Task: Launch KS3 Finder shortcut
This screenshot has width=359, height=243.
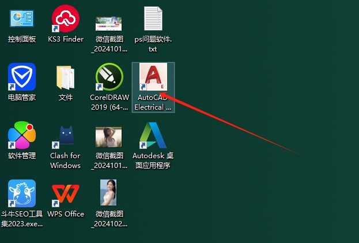Action: point(66,18)
